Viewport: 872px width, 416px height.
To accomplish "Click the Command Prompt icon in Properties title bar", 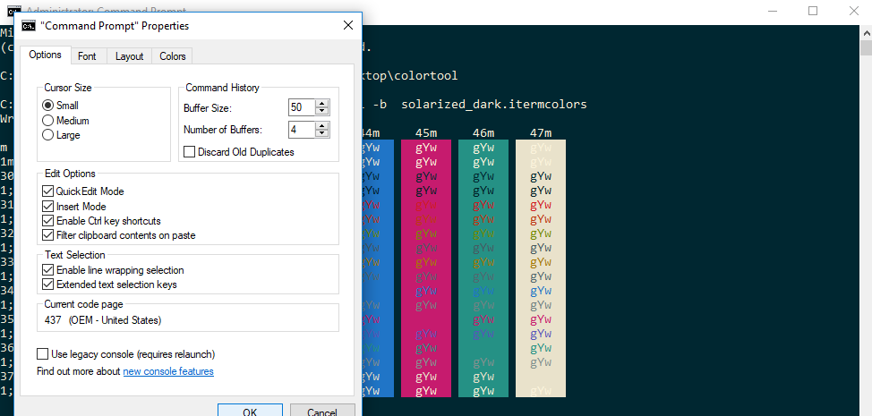I will 29,26.
